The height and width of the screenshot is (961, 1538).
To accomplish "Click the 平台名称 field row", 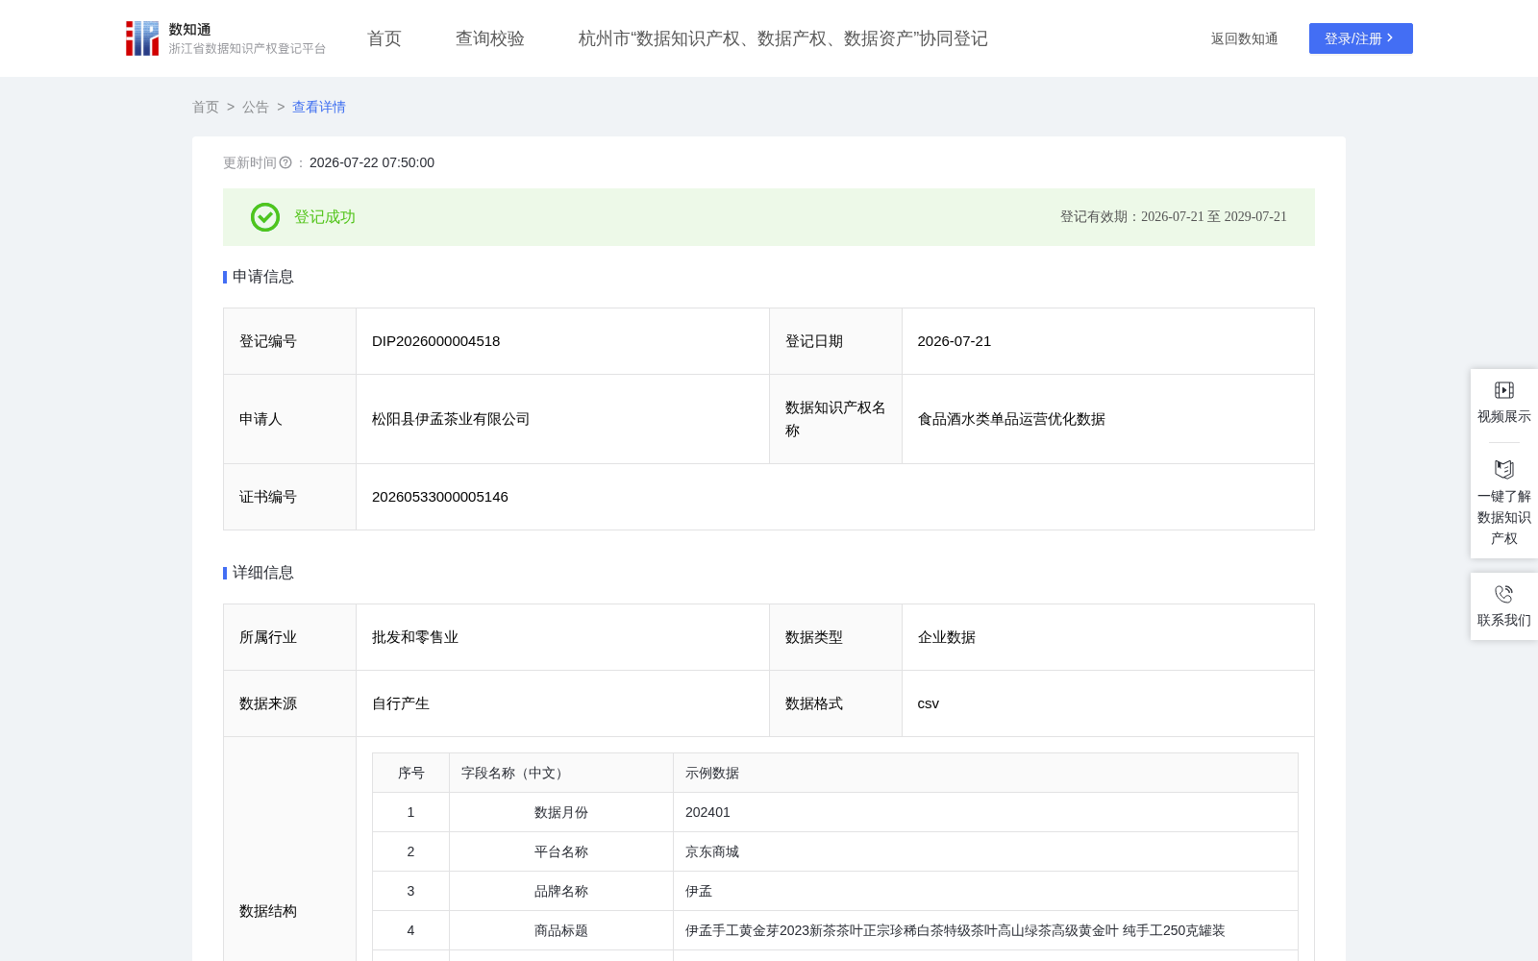I will [x=835, y=851].
